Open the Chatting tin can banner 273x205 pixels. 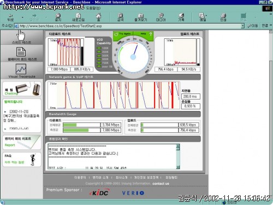(x=22, y=89)
